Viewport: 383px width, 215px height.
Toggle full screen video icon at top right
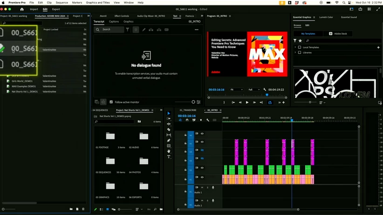(378, 9)
